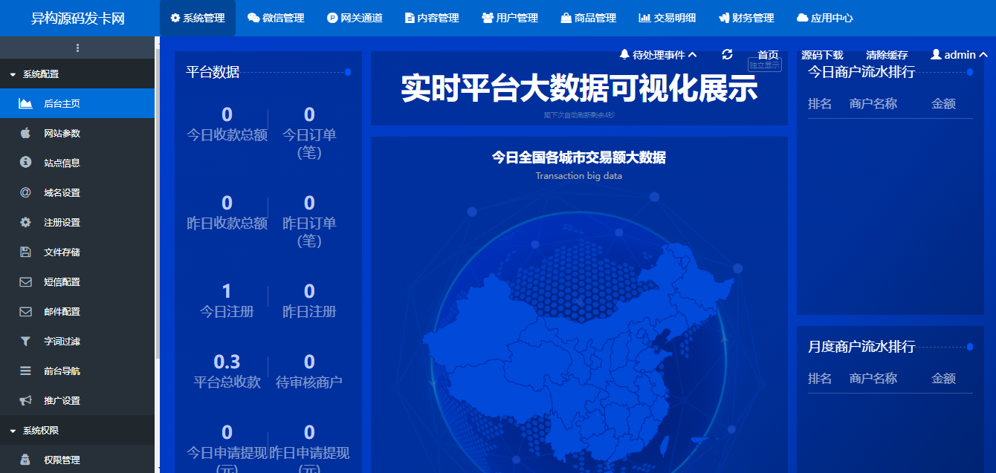Collapse the 系统配置 sidebar section
The image size is (996, 473).
coord(40,74)
